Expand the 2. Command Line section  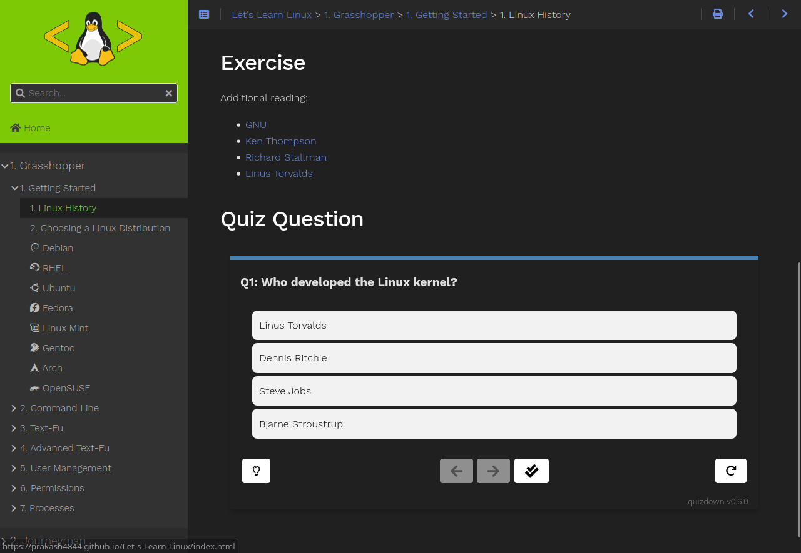59,407
